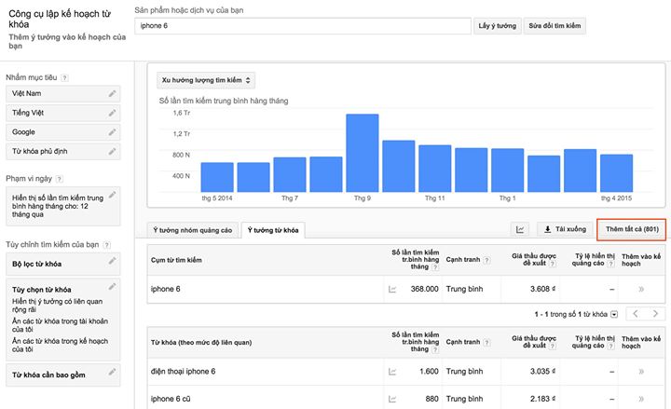Go to previous page of keywords
The height and width of the screenshot is (409, 671).
tap(636, 314)
